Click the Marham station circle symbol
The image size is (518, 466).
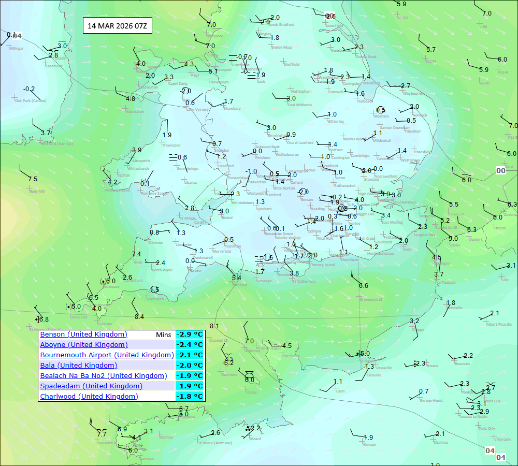pos(380,110)
